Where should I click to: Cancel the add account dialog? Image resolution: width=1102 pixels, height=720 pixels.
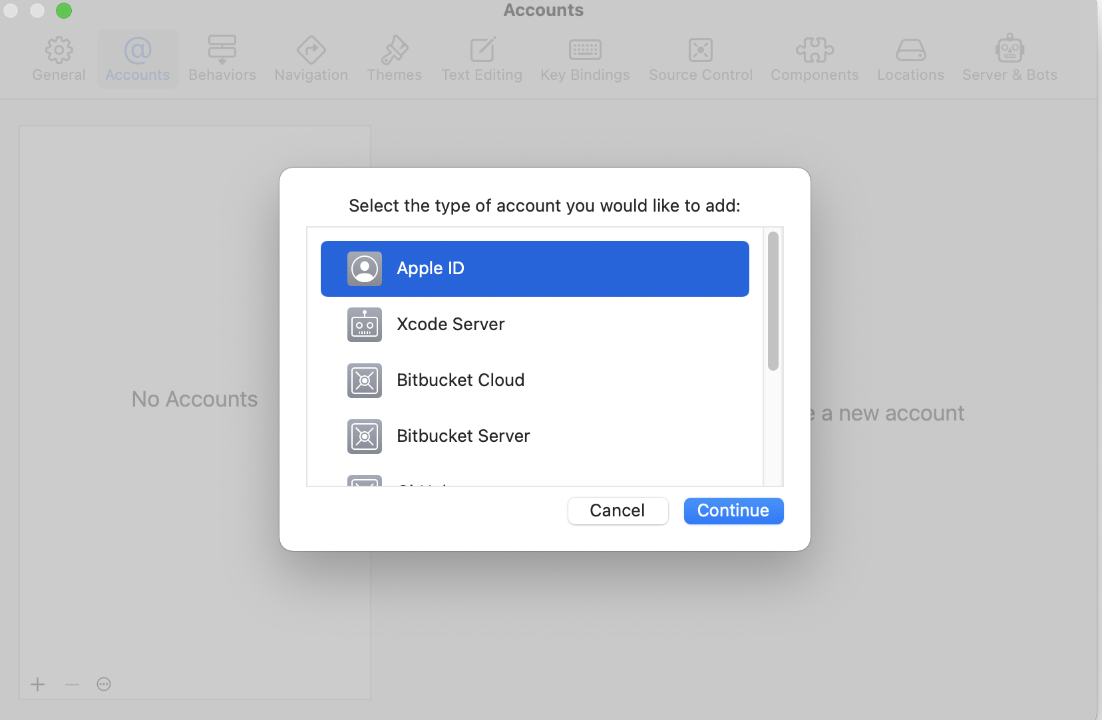618,511
